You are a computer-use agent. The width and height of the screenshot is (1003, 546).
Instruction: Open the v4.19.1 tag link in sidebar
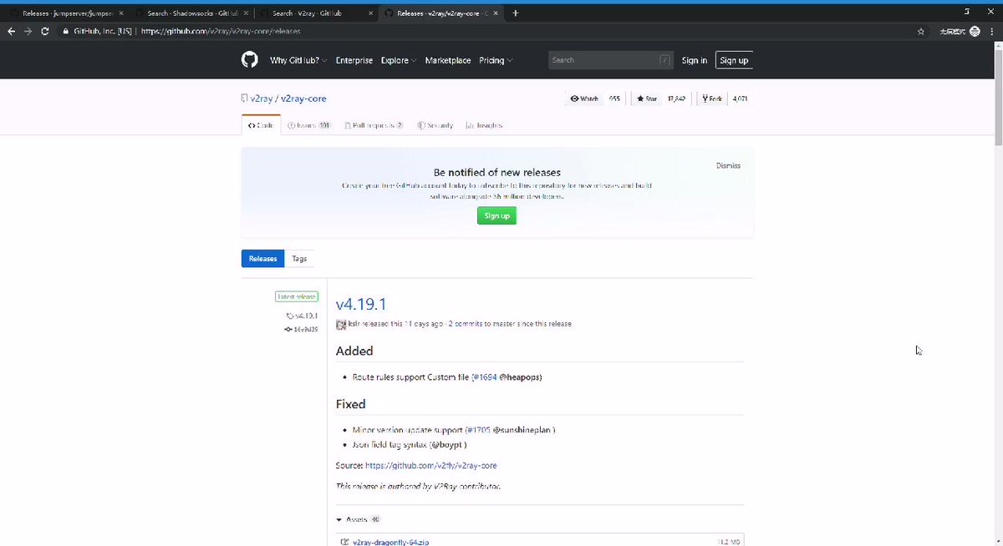[302, 316]
